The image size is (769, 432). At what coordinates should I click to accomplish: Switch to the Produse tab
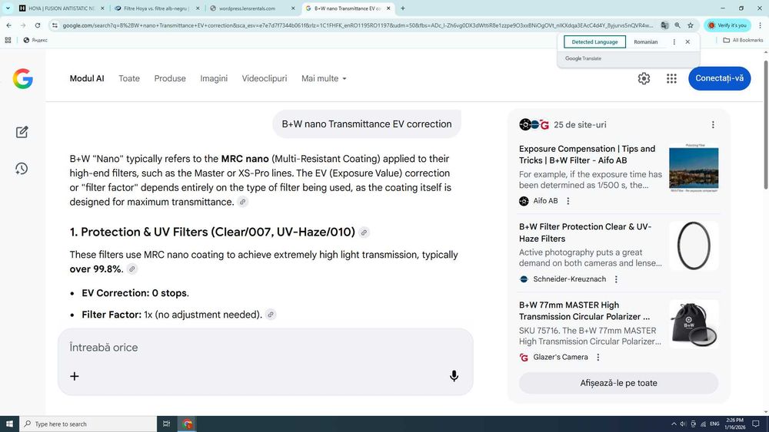tap(170, 78)
